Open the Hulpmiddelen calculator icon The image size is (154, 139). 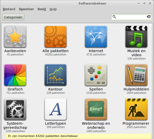pos(136,75)
